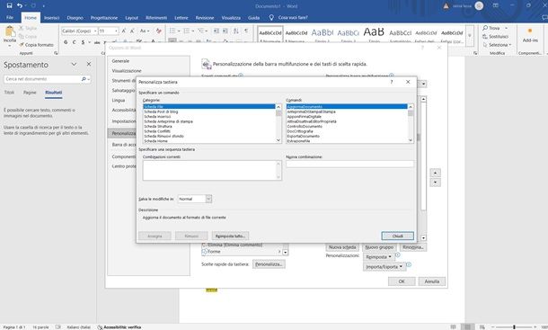Switch to the Pagine tab in navigation pane
This screenshot has height=330, width=548.
[30, 93]
